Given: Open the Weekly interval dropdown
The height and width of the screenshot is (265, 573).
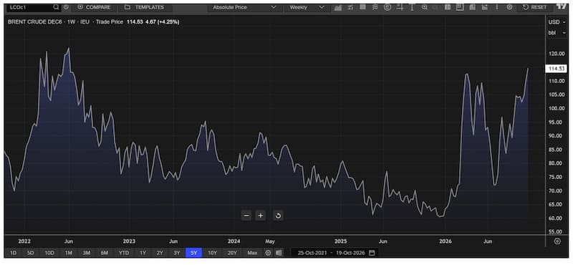Looking at the screenshot, I should point(307,7).
